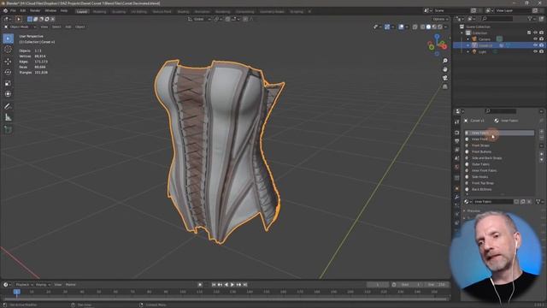Image resolution: width=547 pixels, height=308 pixels.
Task: Switch to the Layout workspace tab
Action: pos(82,11)
